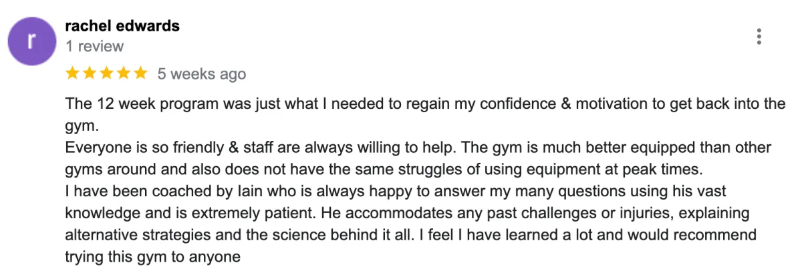Image resolution: width=802 pixels, height=277 pixels.
Task: Select the third rating star
Action: click(x=106, y=73)
